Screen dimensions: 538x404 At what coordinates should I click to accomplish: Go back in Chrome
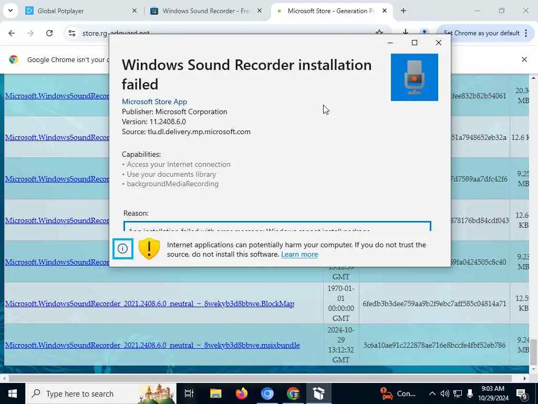point(12,33)
